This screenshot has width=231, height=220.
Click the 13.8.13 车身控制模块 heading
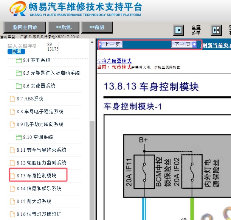point(151,86)
